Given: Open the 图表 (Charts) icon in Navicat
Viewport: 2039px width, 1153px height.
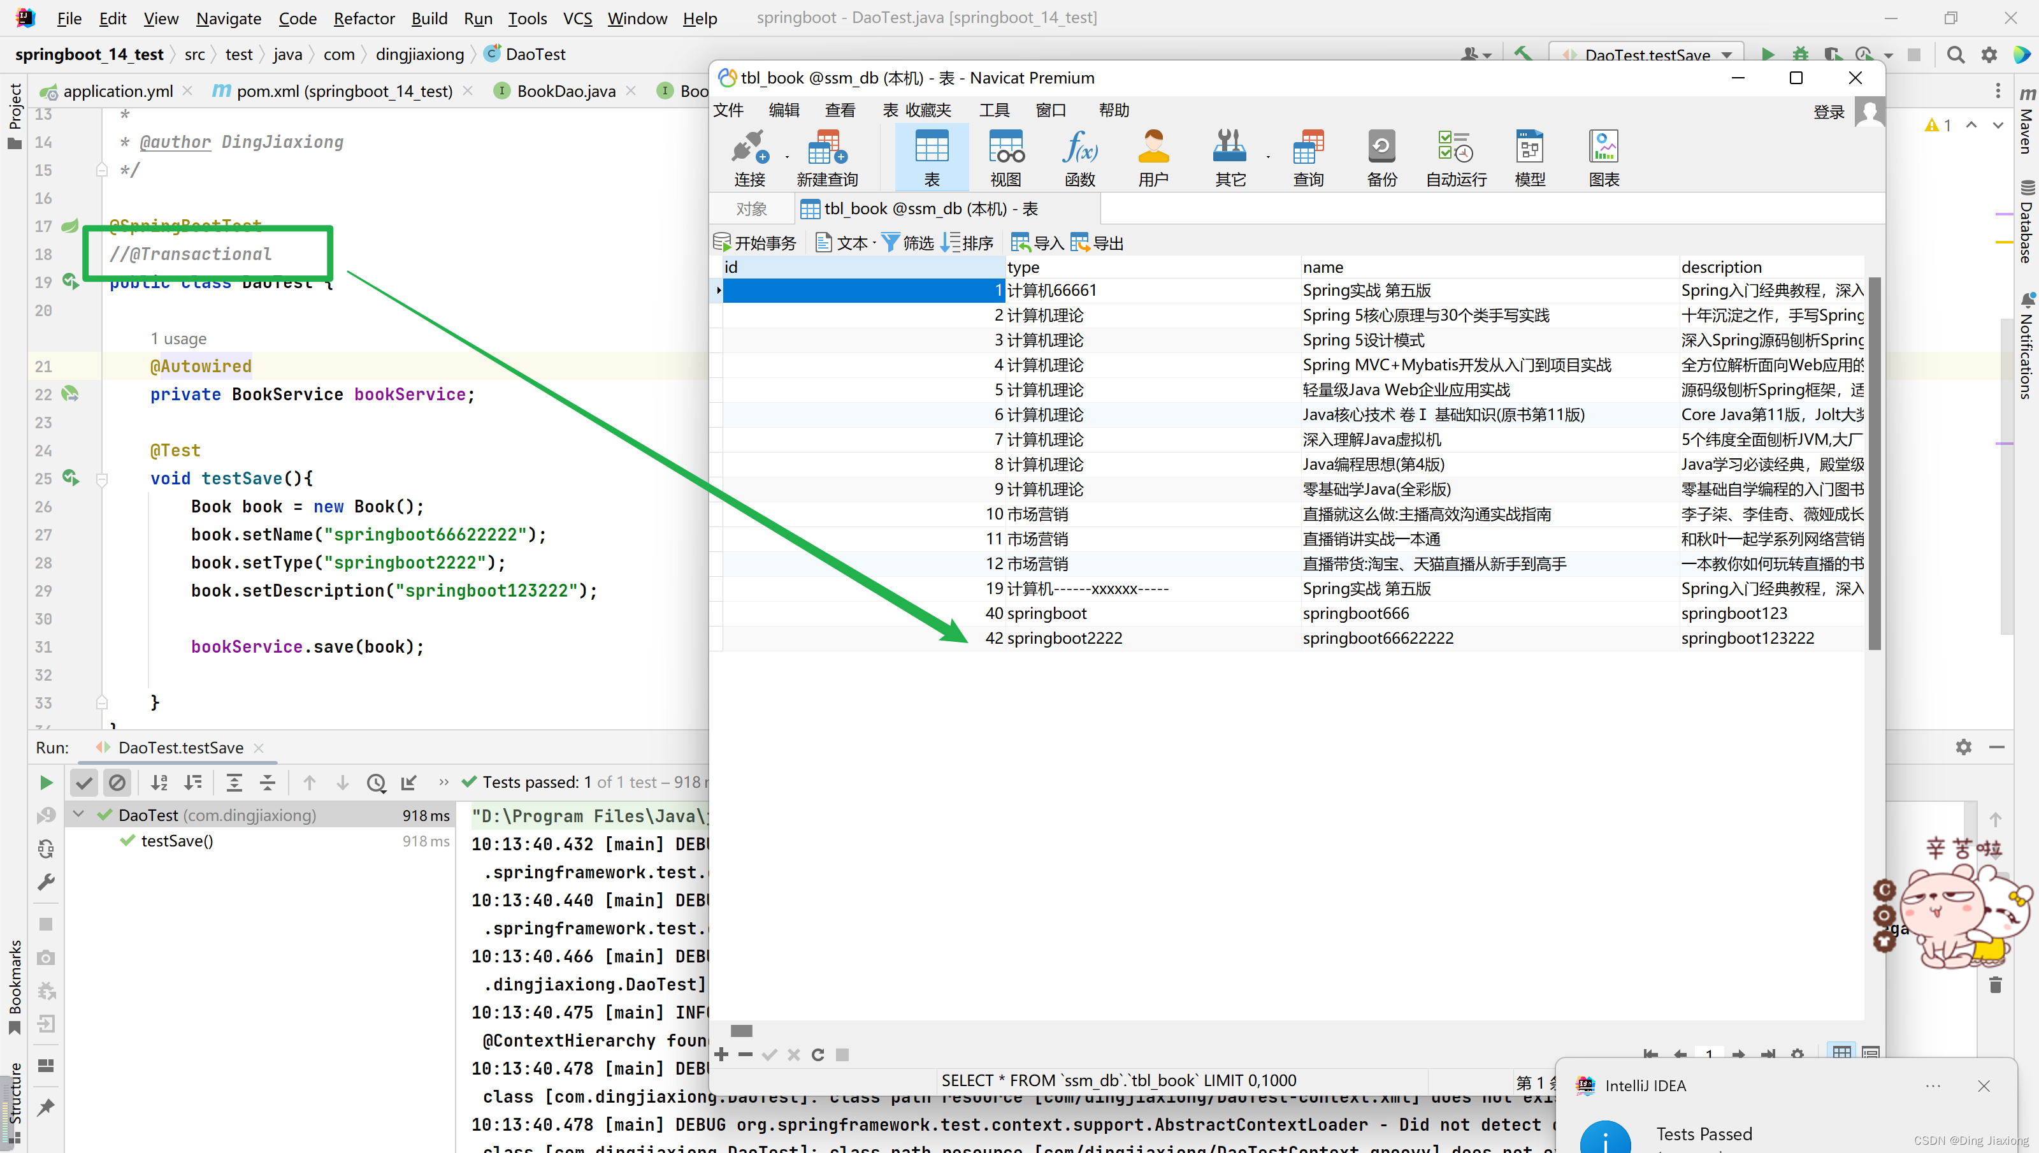Looking at the screenshot, I should click(x=1604, y=157).
